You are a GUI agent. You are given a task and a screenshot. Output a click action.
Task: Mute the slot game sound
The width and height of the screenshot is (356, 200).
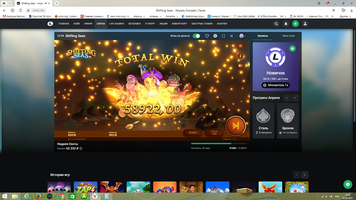coord(240,66)
